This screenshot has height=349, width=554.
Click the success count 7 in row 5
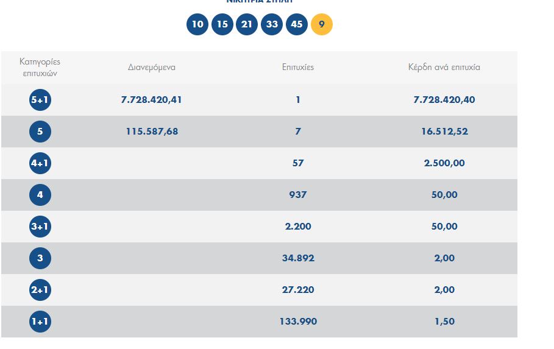point(298,132)
